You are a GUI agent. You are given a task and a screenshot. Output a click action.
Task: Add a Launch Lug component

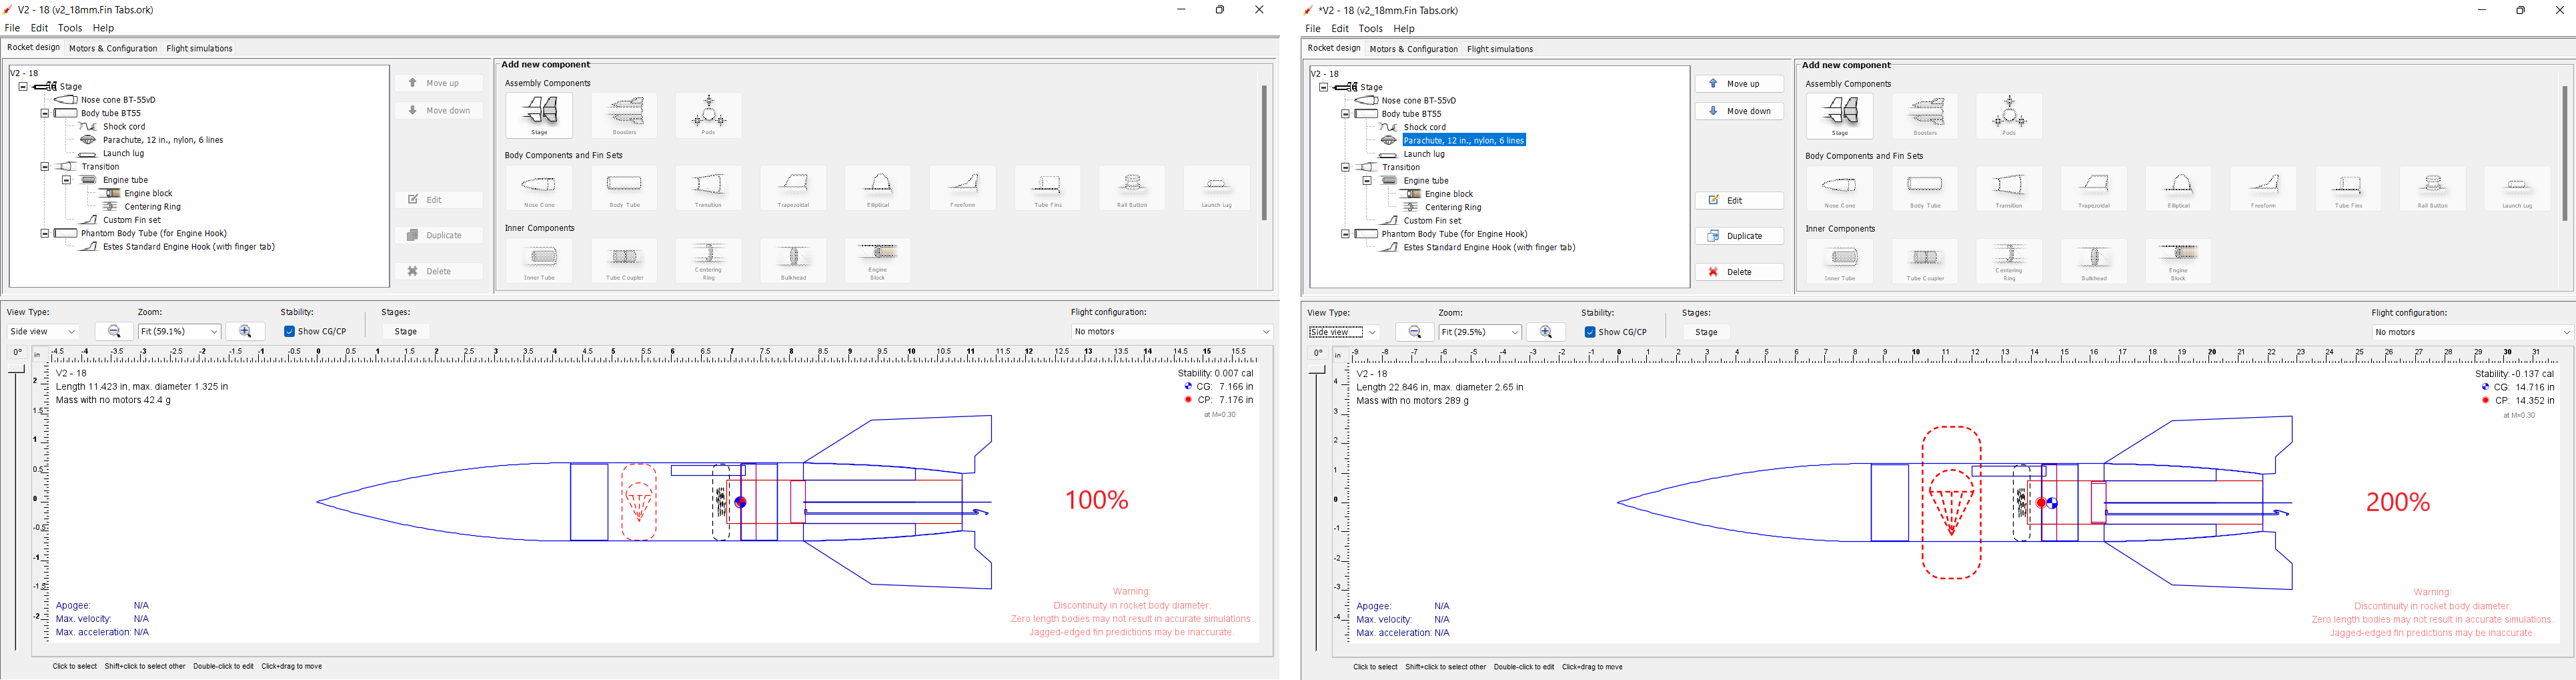[x=1217, y=188]
